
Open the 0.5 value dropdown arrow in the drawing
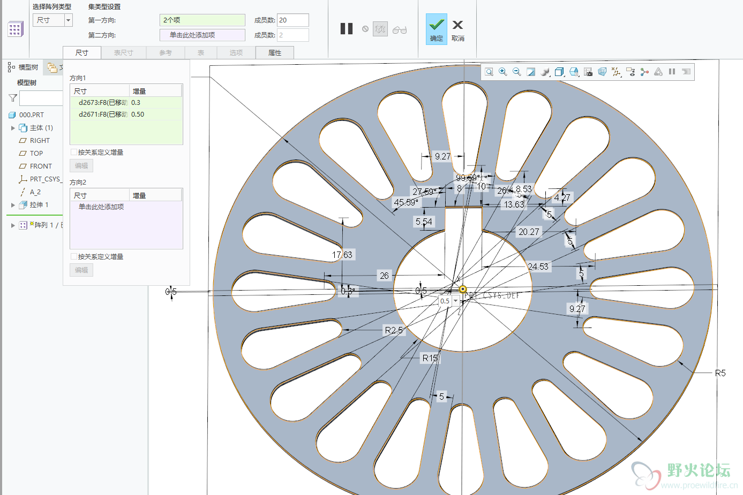[456, 301]
